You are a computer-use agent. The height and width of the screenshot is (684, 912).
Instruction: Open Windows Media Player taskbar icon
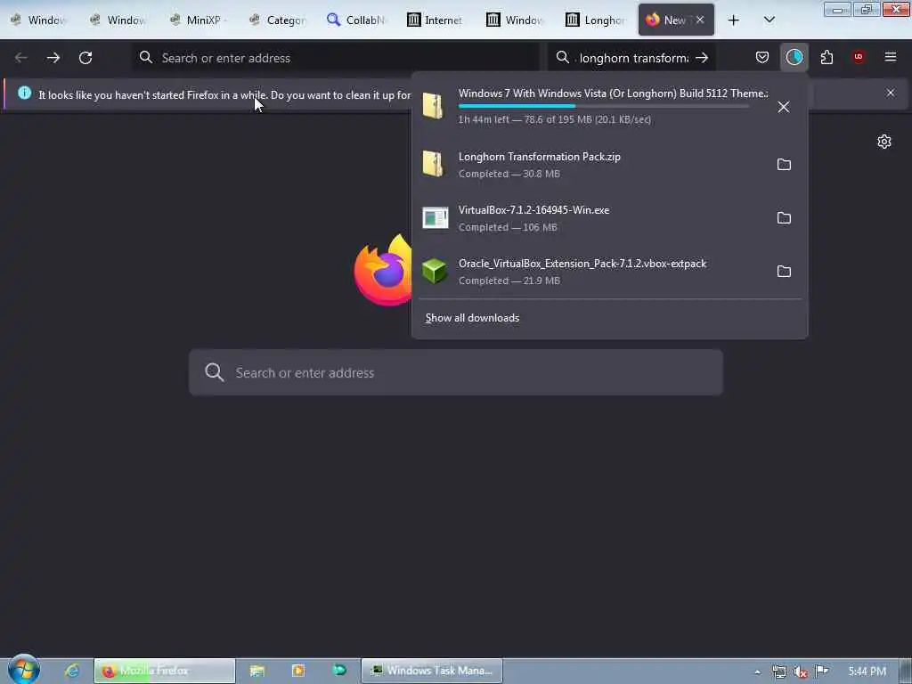coord(297,671)
